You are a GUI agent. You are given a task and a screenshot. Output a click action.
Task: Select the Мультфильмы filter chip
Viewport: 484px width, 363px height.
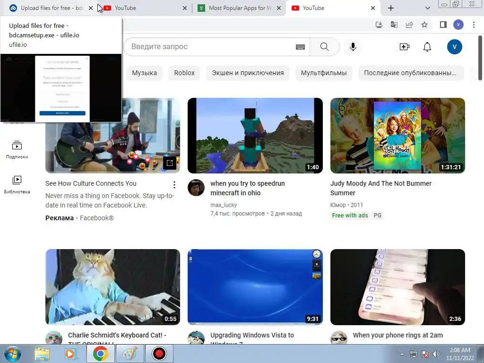tap(324, 73)
